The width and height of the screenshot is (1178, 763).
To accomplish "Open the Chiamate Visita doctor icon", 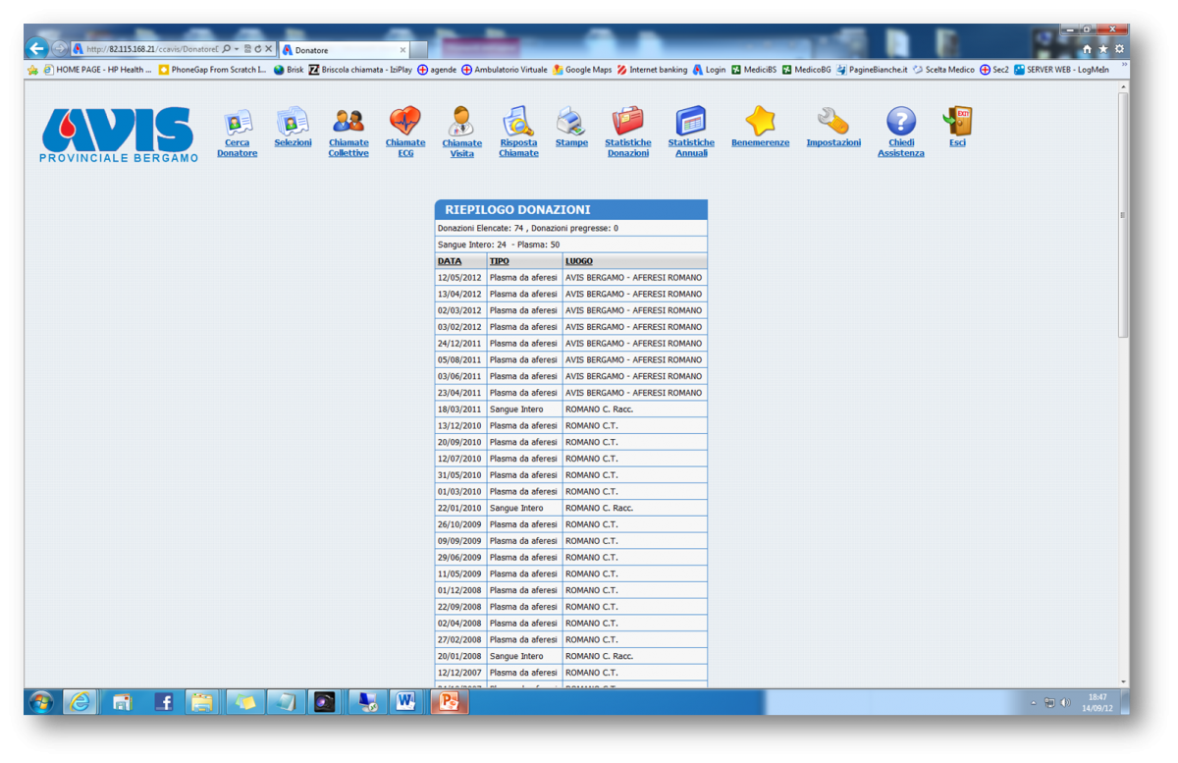I will [461, 121].
